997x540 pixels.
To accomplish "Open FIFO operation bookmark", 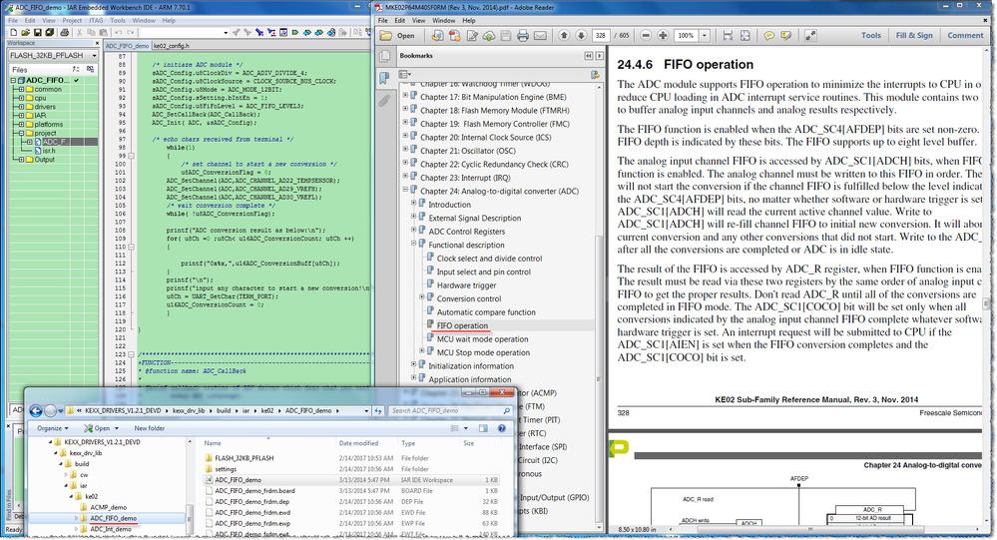I will 462,325.
